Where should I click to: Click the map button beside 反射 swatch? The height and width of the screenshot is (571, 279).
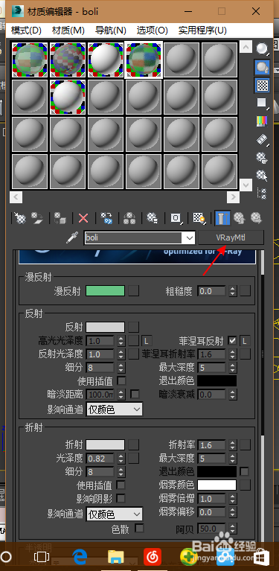133,327
